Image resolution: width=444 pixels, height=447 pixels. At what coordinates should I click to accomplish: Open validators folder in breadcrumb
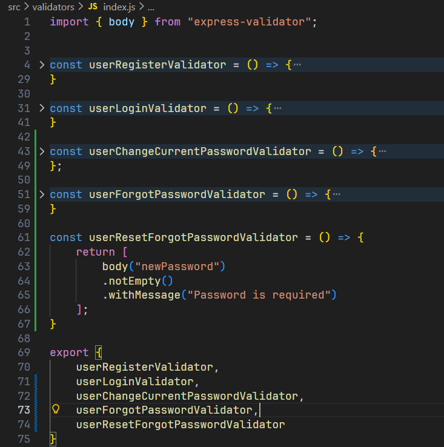(x=53, y=7)
